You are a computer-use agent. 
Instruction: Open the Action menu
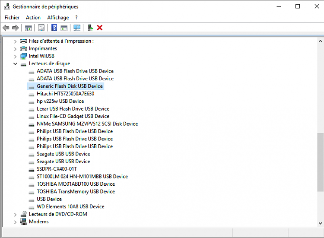pos(33,18)
